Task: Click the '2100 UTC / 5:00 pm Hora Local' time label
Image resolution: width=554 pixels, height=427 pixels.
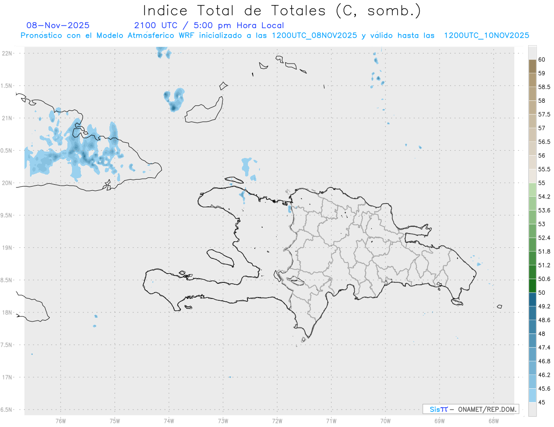Action: [209, 25]
